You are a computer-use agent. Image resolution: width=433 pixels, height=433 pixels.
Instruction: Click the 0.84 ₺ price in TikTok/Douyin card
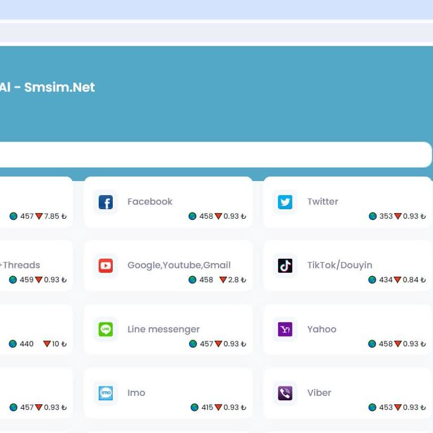414,280
